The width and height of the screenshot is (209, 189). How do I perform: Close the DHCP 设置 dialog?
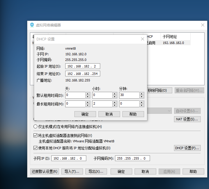(x=143, y=39)
